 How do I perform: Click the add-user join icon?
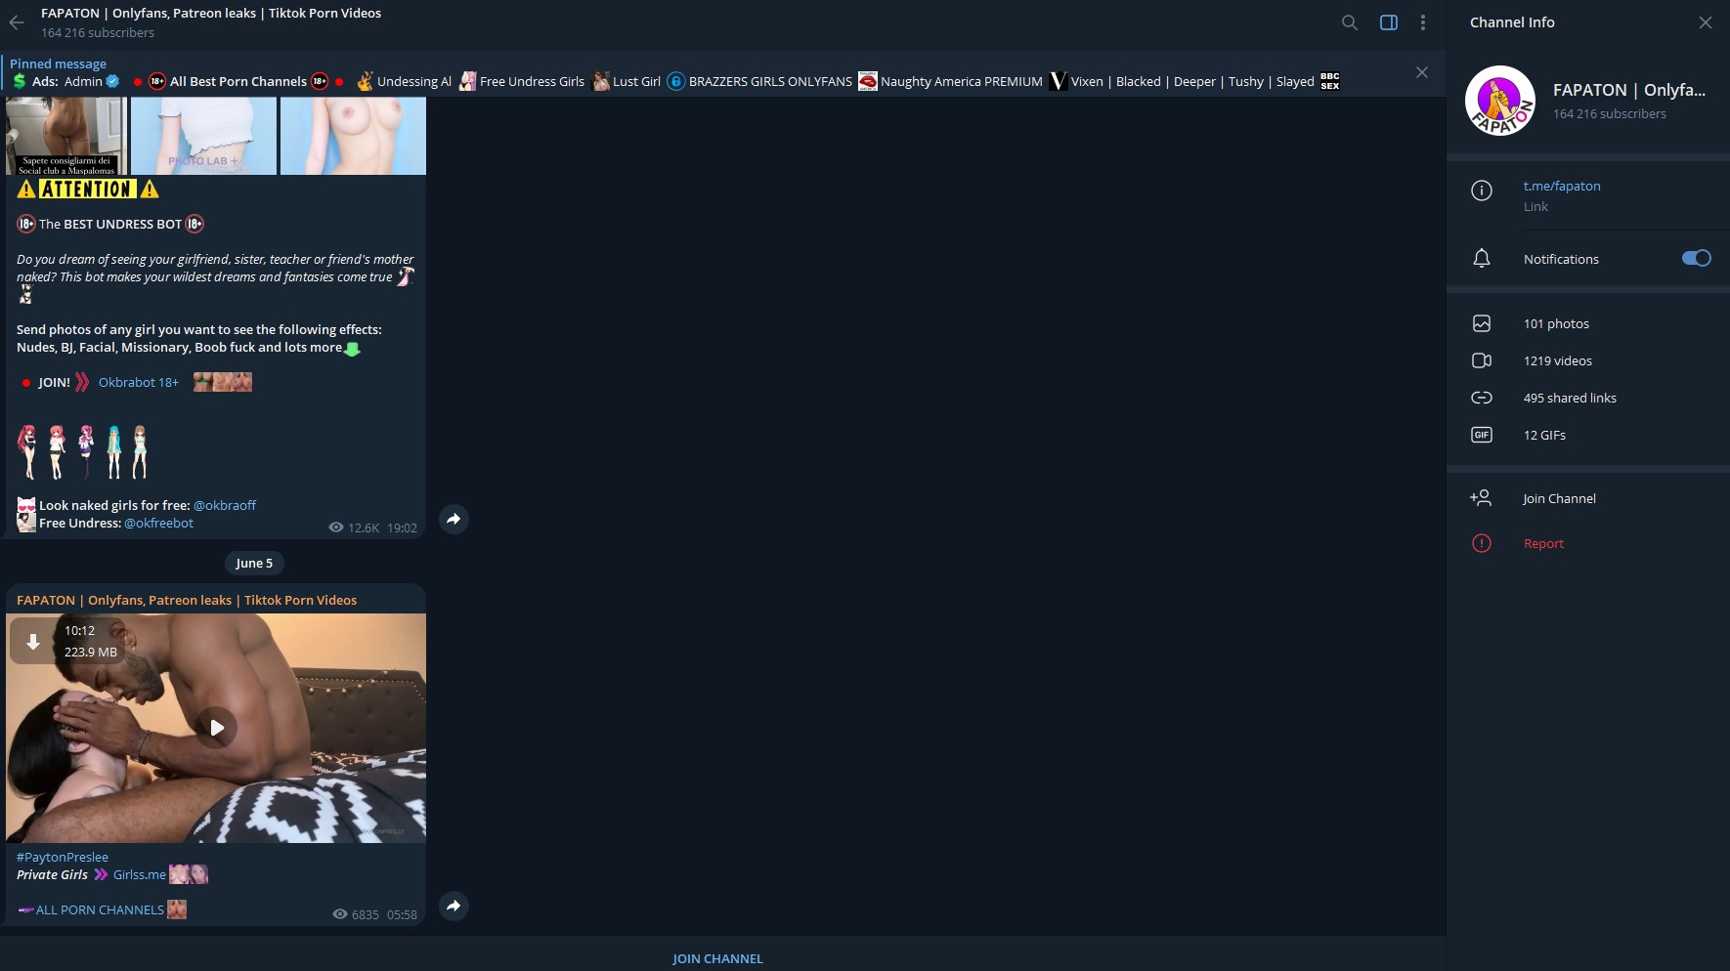[x=1481, y=498]
